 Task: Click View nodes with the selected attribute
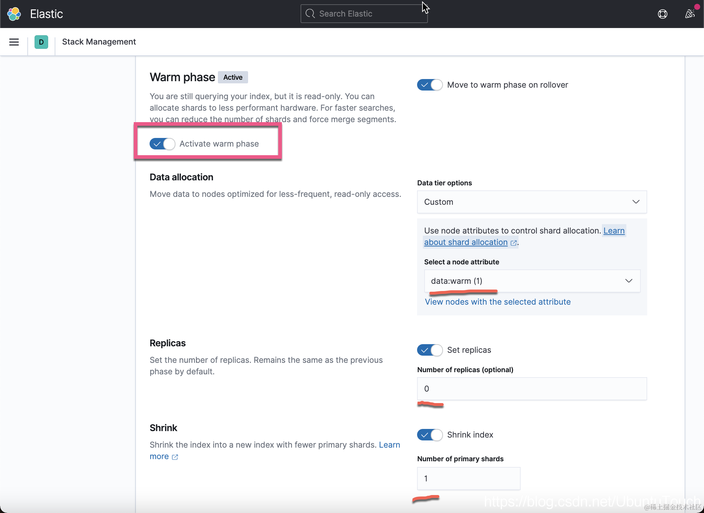tap(498, 302)
